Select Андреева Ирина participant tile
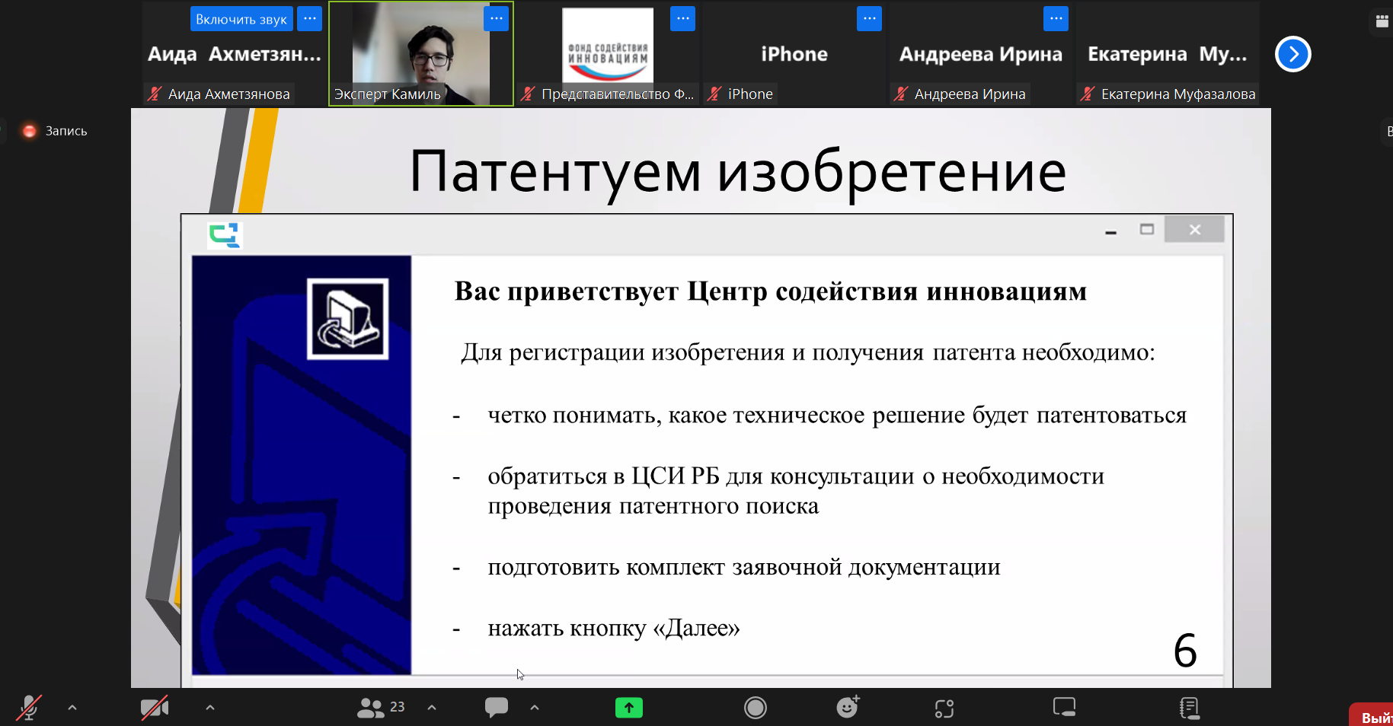The width and height of the screenshot is (1393, 726). 980,55
